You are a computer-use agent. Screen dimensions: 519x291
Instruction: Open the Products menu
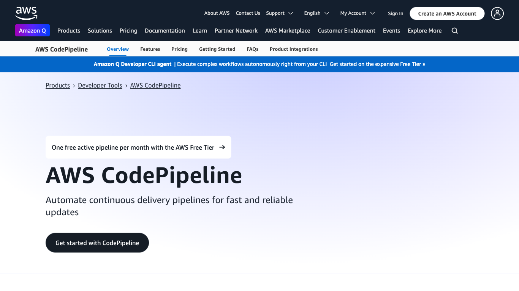click(x=69, y=31)
